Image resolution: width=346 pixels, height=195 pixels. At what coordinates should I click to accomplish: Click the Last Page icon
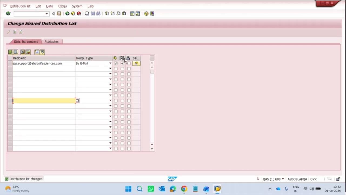coord(124,14)
